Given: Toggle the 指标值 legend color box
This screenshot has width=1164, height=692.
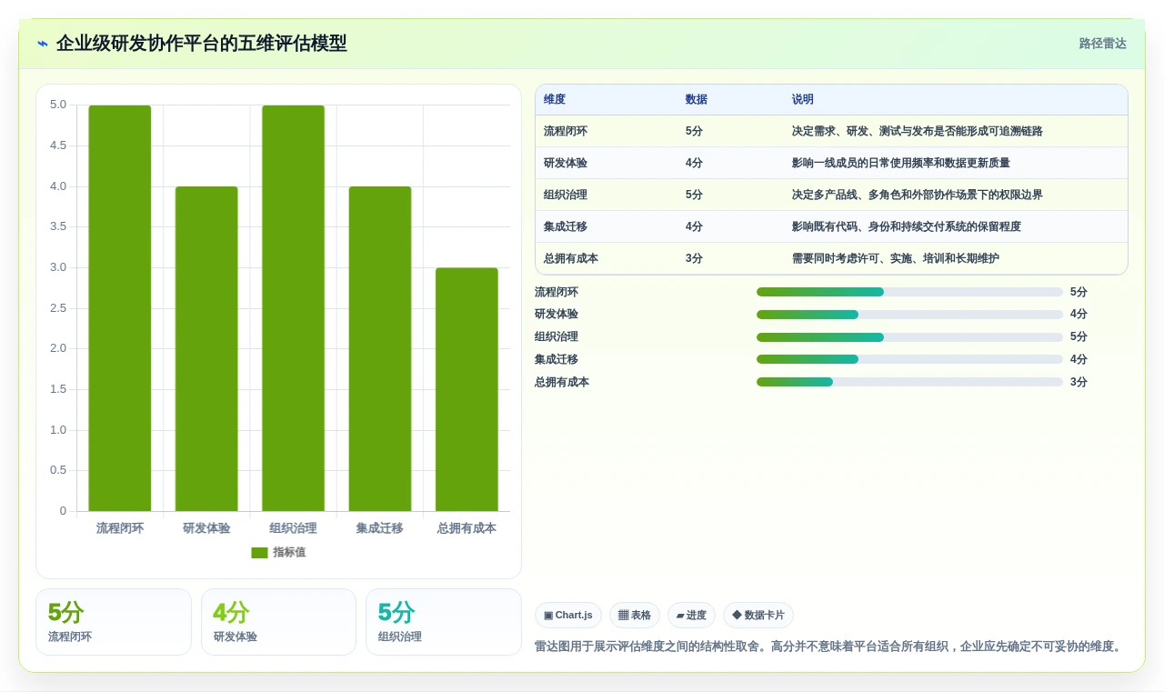Looking at the screenshot, I should point(259,553).
